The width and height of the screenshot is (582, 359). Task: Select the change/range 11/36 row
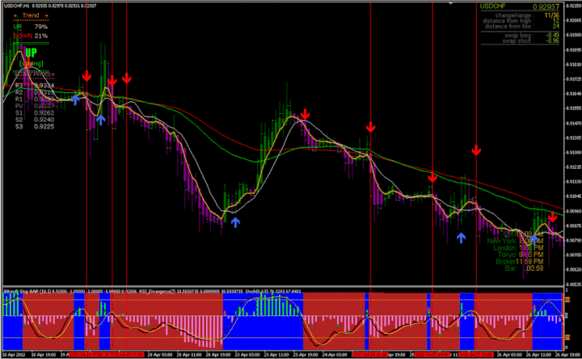(x=527, y=15)
